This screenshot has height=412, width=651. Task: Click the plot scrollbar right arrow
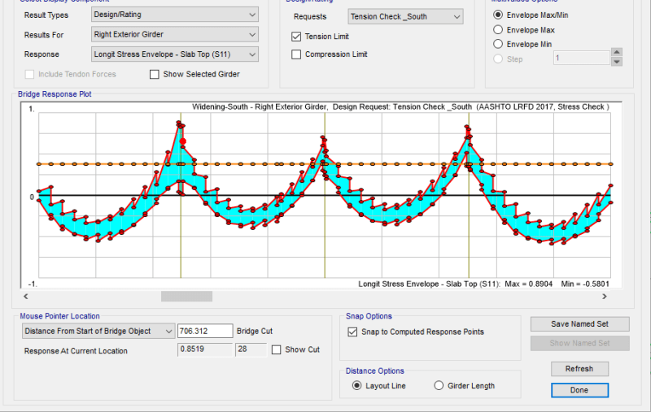605,297
